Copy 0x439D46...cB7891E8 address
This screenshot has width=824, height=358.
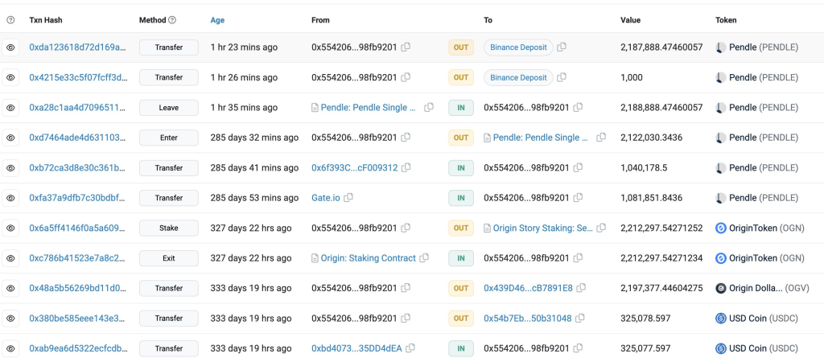[x=581, y=288]
